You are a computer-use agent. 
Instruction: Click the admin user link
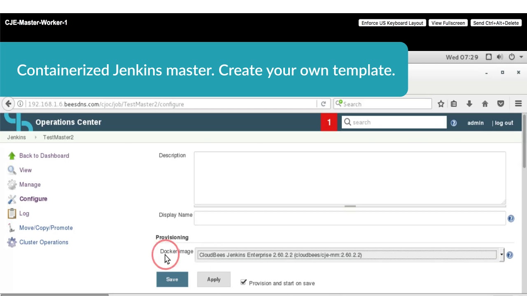pyautogui.click(x=476, y=123)
